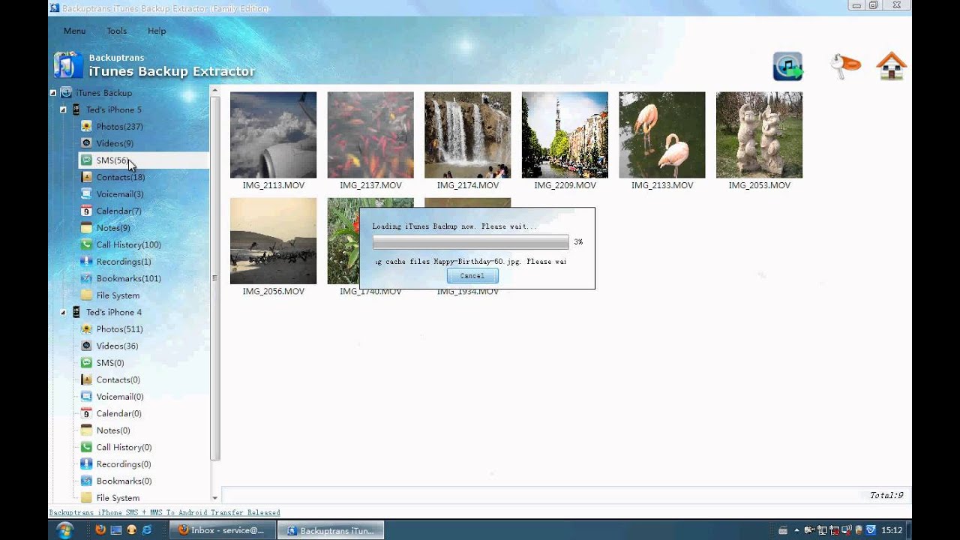960x540 pixels.
Task: Open the Help menu
Action: click(x=157, y=31)
